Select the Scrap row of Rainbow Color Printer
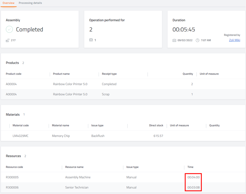The image size is (246, 194). coord(123,94)
